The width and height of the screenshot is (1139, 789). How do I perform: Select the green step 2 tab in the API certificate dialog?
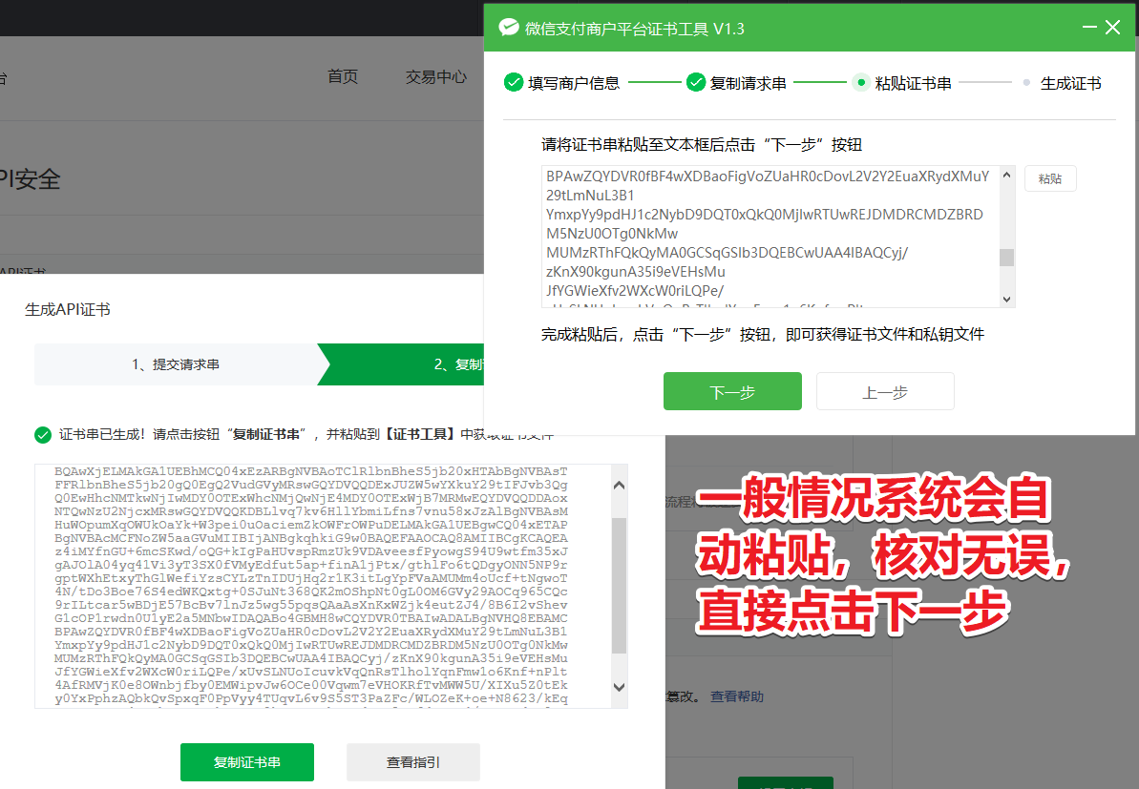click(401, 364)
